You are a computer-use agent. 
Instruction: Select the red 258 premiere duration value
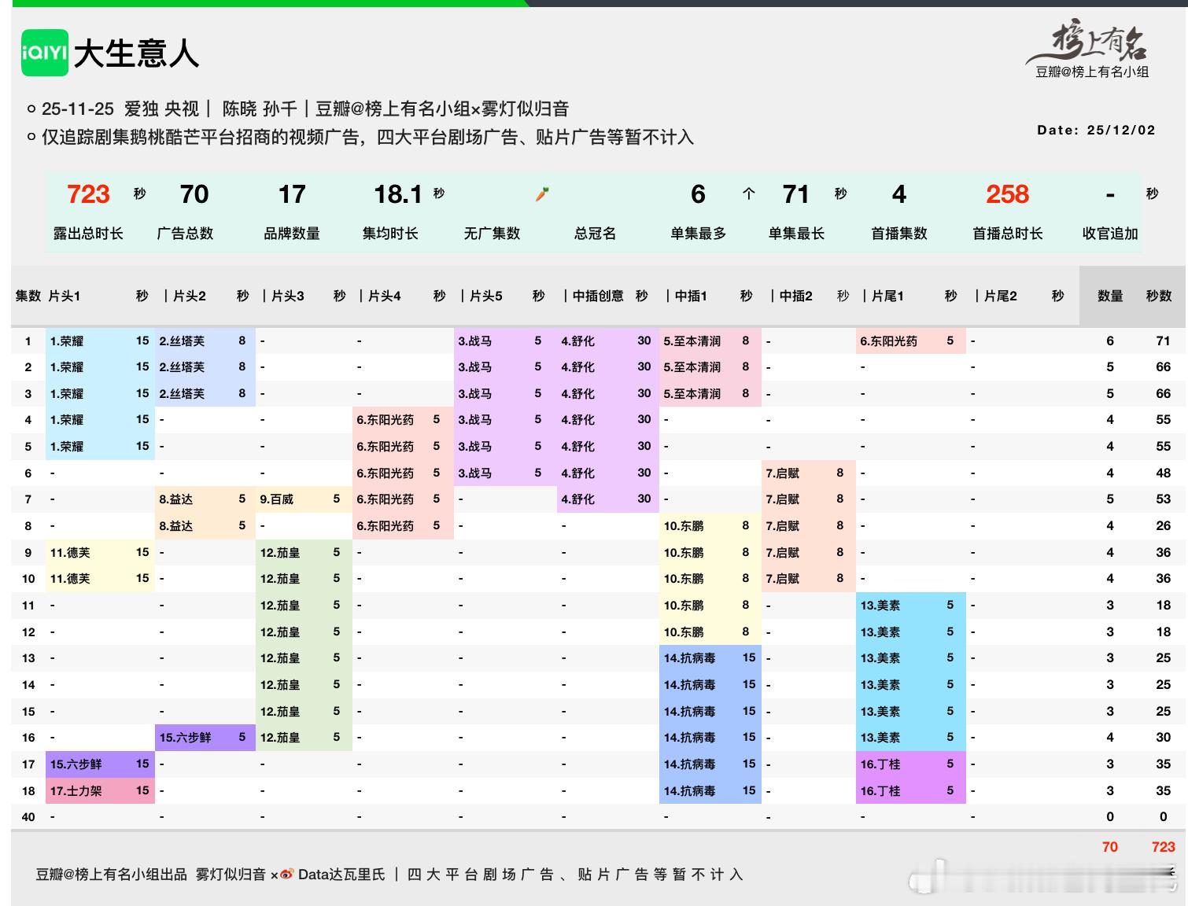tap(1007, 194)
